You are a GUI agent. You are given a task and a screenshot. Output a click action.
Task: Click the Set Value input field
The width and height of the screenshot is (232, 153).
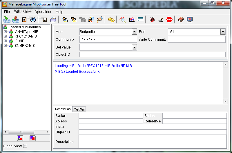point(106,47)
